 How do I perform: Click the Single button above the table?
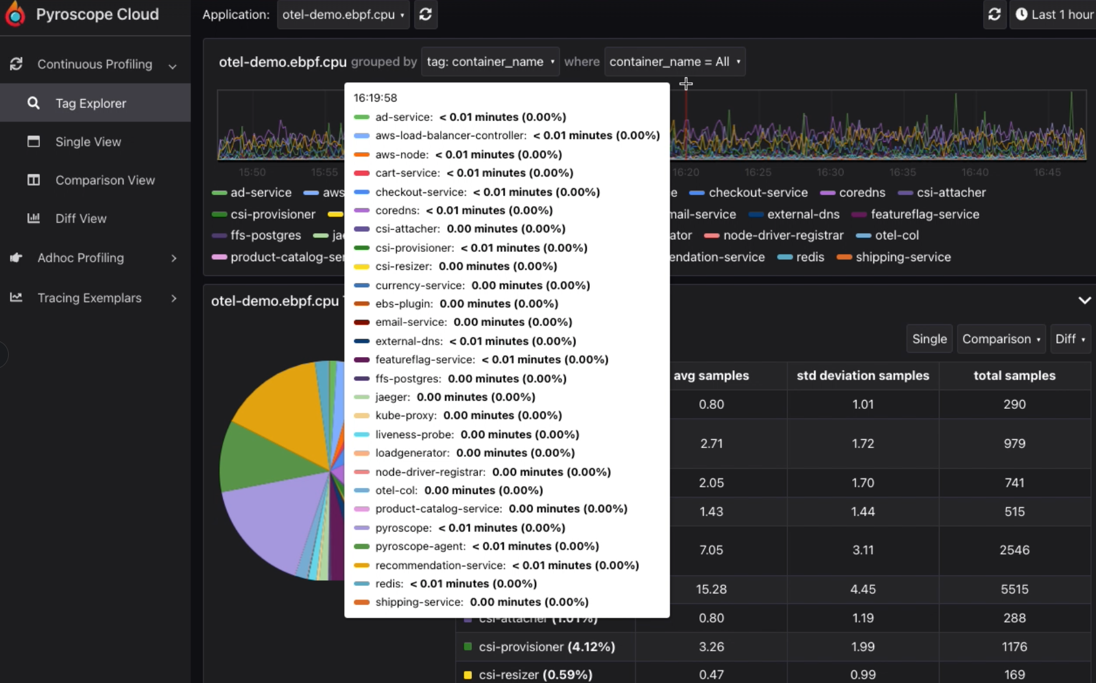pos(929,338)
